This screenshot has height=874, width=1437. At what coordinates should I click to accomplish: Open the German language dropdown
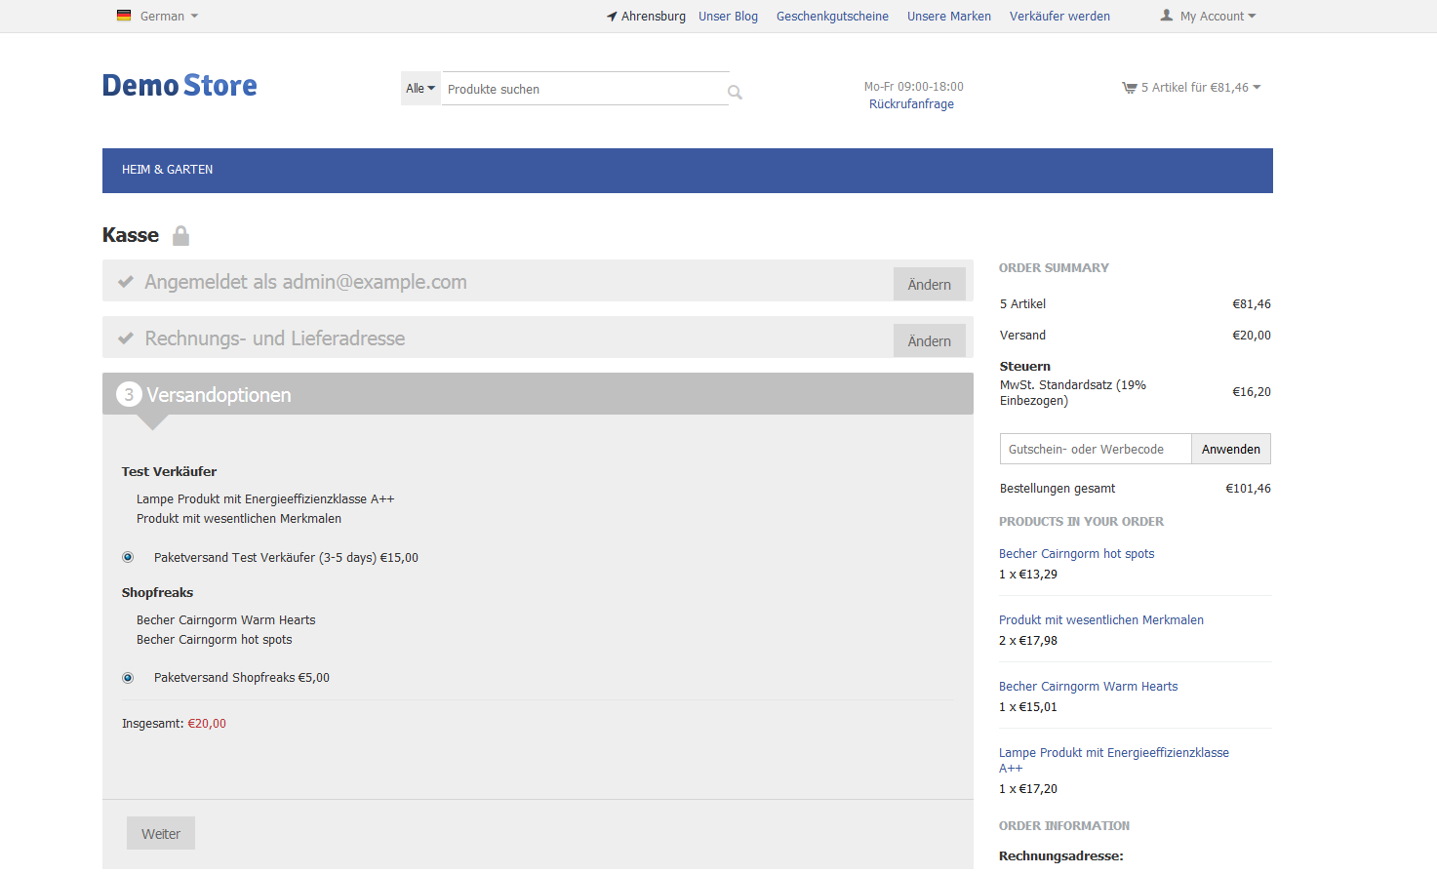click(x=169, y=17)
